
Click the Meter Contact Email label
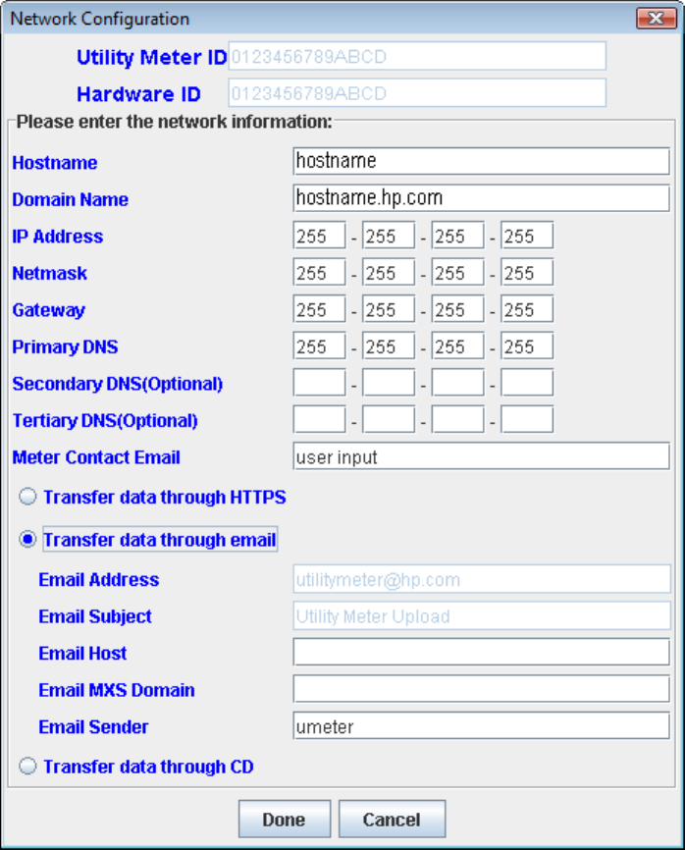click(x=96, y=457)
